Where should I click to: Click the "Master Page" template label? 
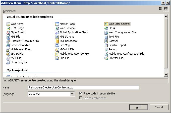coord(67,24)
